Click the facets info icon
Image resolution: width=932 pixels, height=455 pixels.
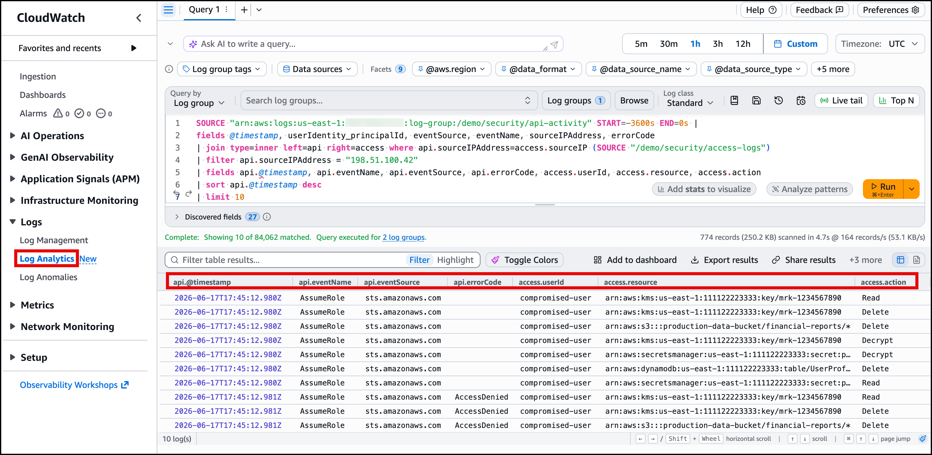169,69
